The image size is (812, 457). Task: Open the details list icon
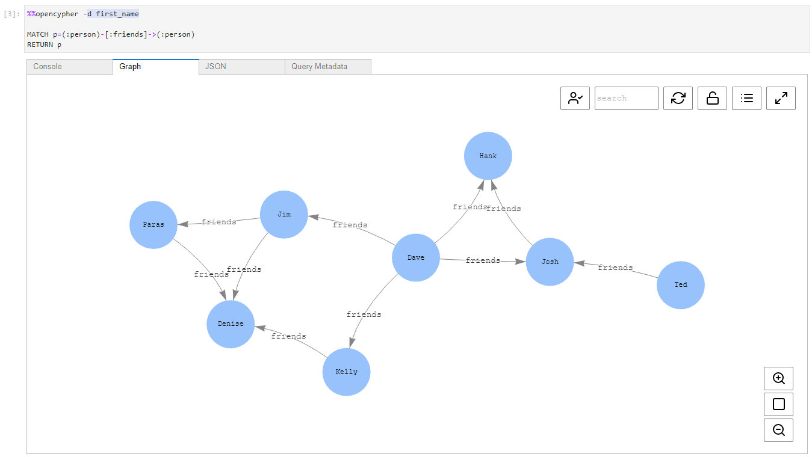[746, 98]
